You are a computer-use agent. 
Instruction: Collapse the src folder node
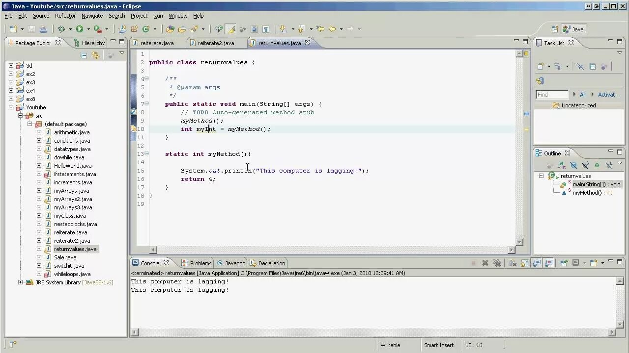coord(21,116)
